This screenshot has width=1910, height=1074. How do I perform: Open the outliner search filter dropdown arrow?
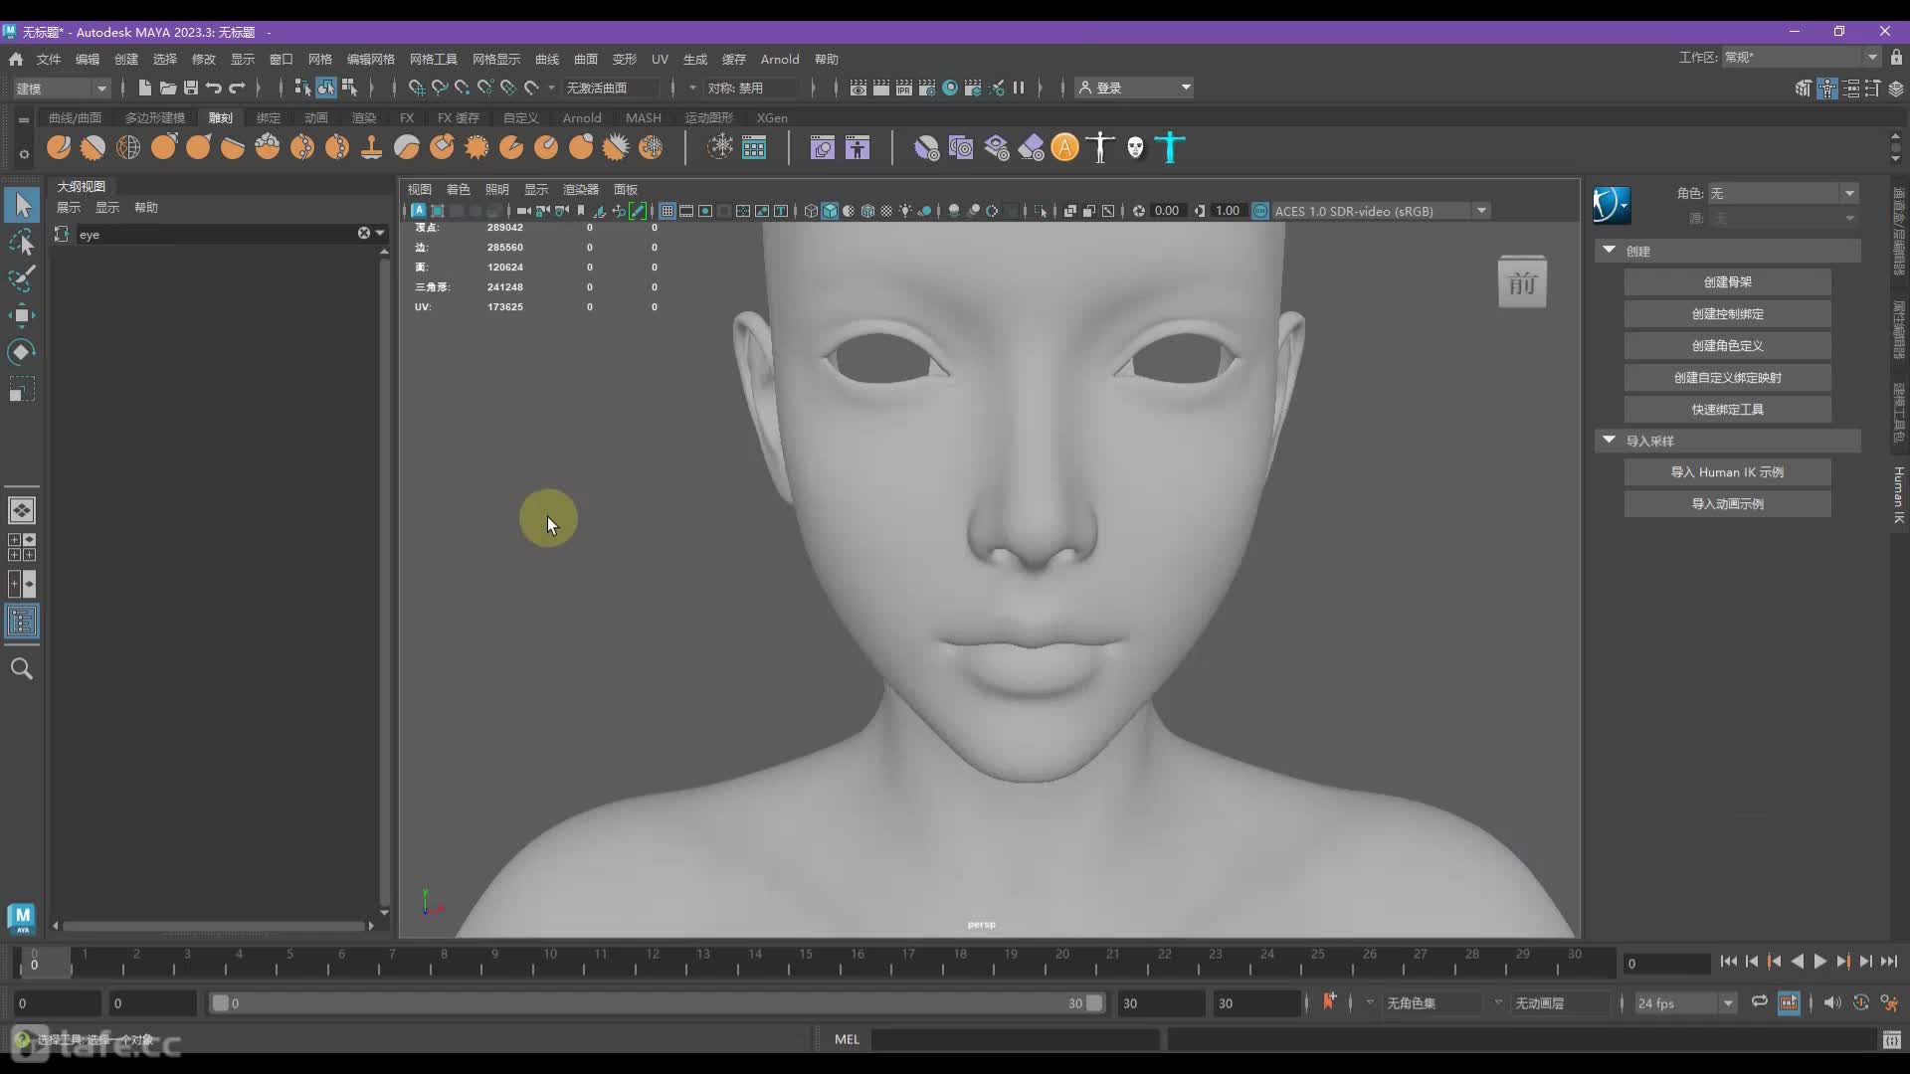click(x=380, y=234)
